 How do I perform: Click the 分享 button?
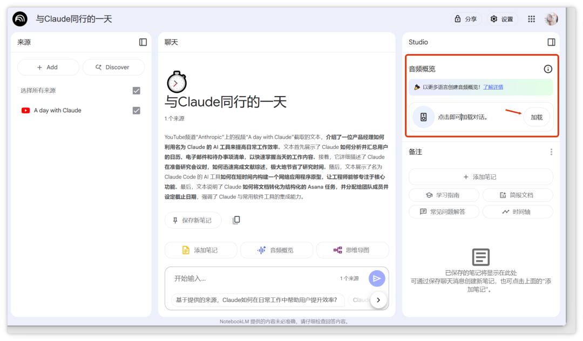466,19
